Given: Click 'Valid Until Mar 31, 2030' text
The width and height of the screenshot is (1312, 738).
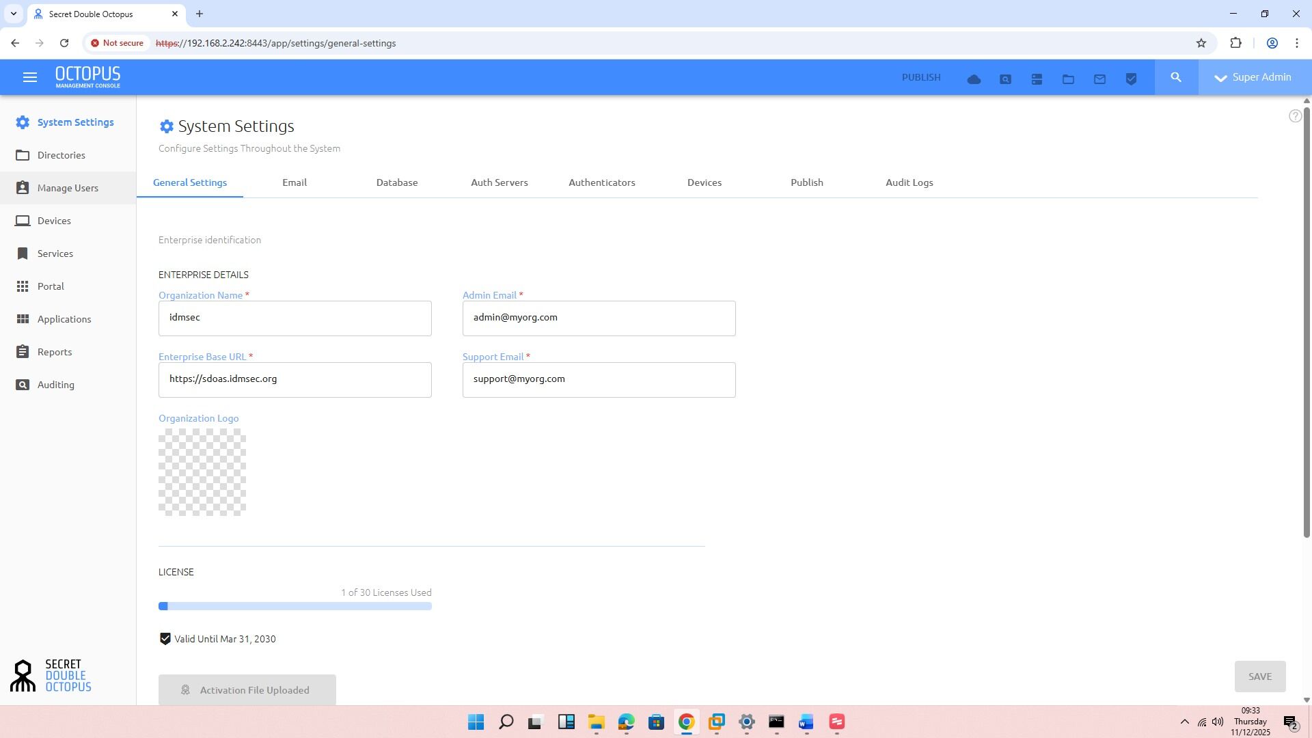Looking at the screenshot, I should click(x=225, y=639).
